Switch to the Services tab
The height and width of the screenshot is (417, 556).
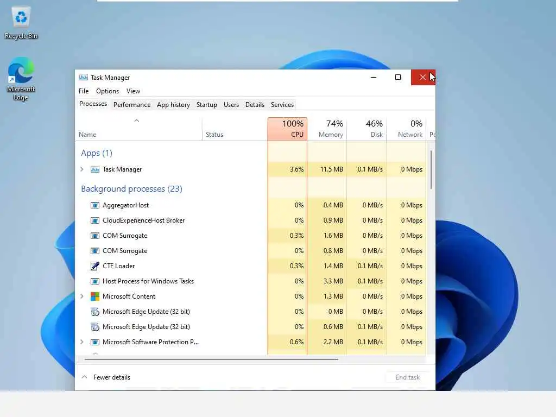(x=282, y=105)
